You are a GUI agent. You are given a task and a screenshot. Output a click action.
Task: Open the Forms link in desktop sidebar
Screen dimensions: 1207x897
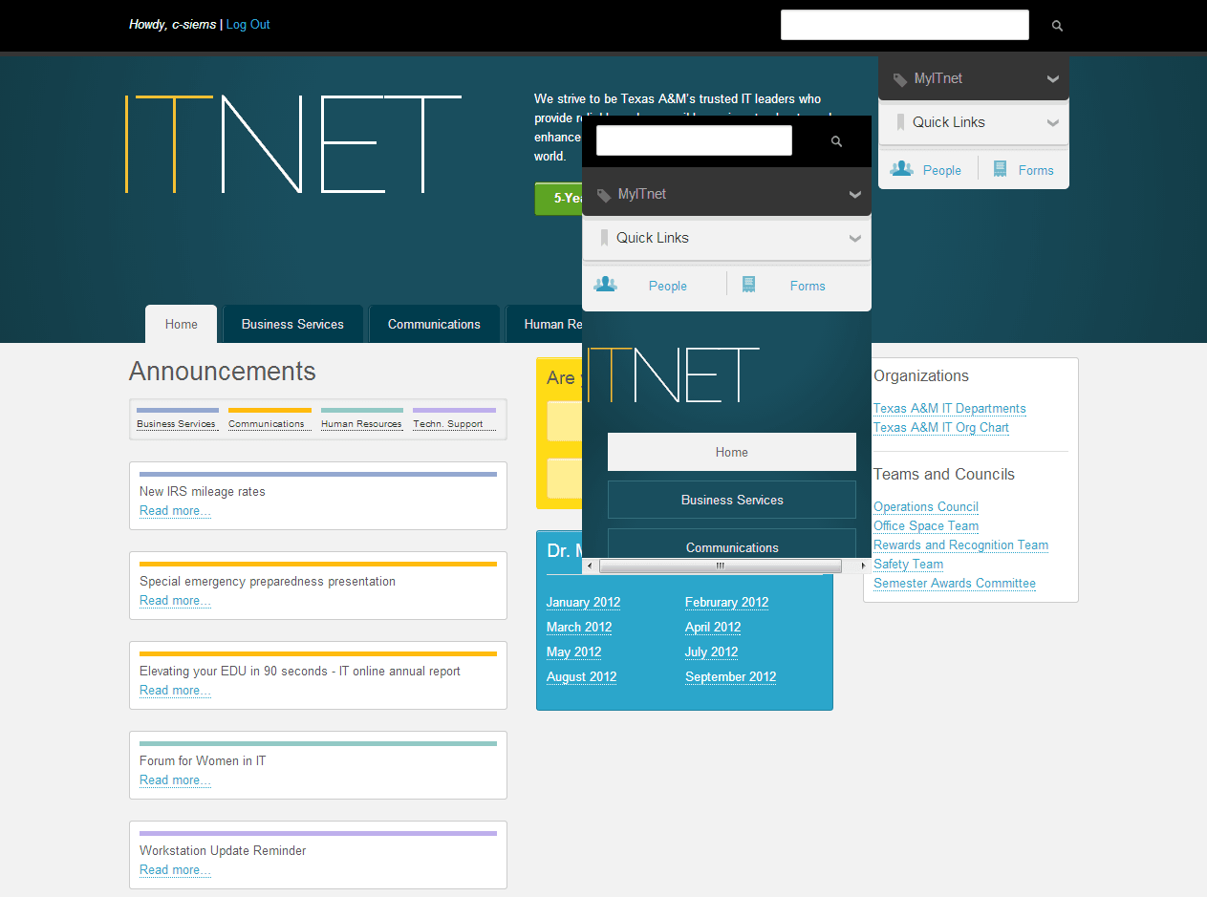[x=1036, y=170]
